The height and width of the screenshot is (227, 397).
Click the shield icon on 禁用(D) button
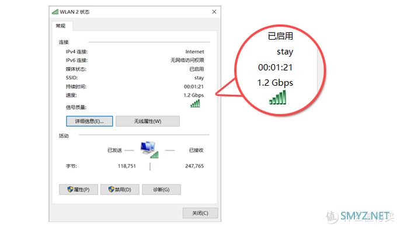(111, 189)
